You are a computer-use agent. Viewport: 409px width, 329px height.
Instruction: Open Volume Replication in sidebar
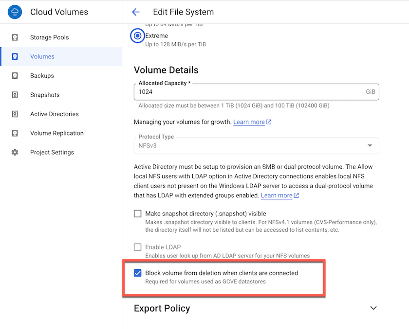pyautogui.click(x=56, y=133)
